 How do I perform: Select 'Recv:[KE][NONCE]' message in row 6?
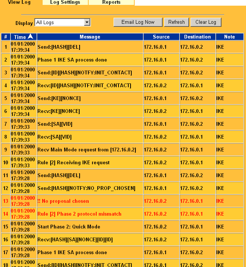(x=59, y=111)
